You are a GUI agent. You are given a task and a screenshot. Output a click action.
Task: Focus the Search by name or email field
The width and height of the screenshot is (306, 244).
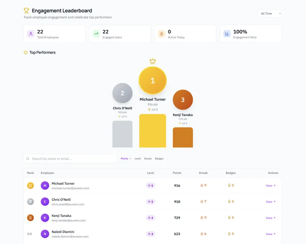tap(70, 159)
